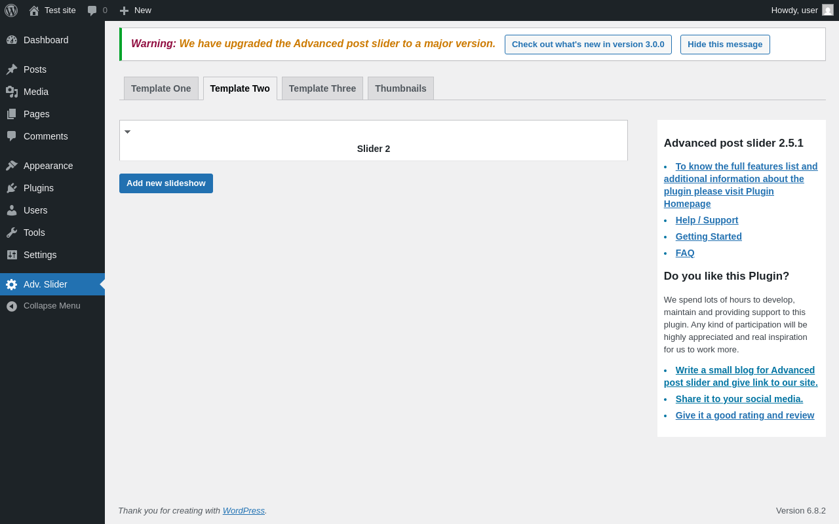Click the Test site home icon
Screen dimensions: 839x524
[34, 10]
